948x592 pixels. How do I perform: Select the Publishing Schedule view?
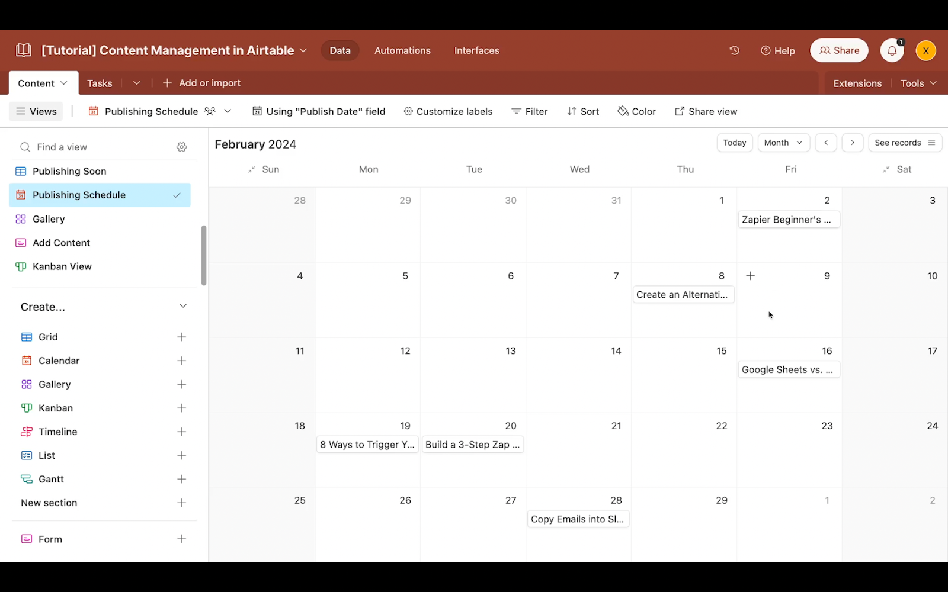point(100,195)
